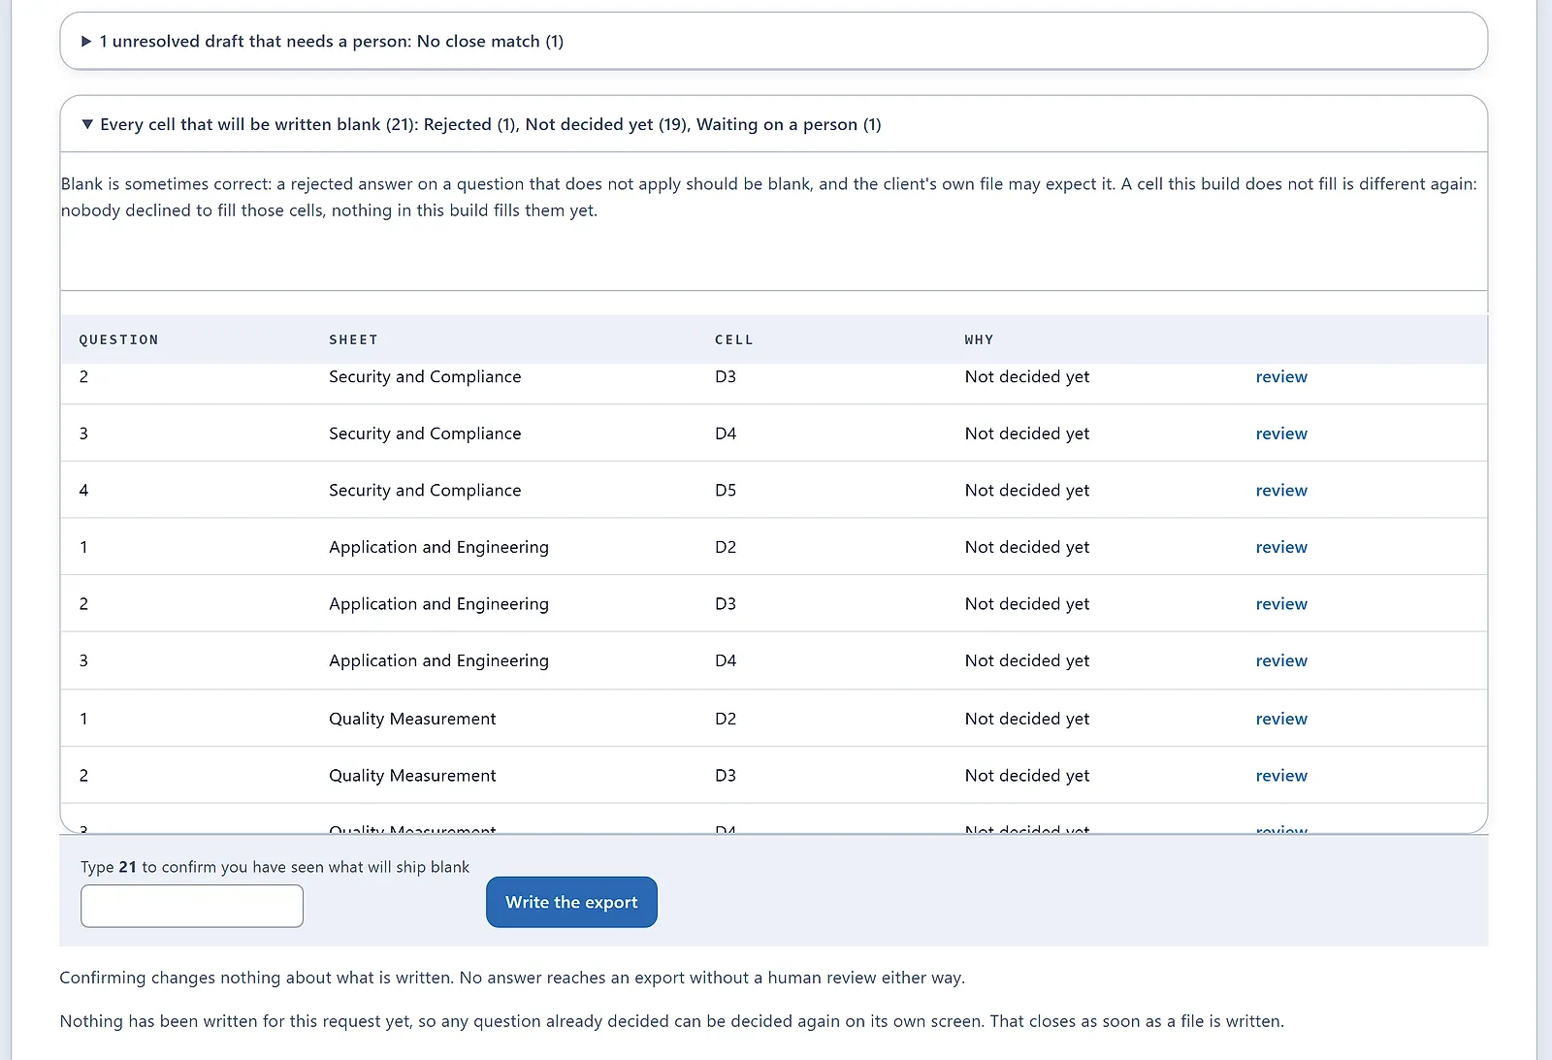The image size is (1552, 1060).
Task: Open review for Quality Measurement D2
Action: click(x=1280, y=719)
